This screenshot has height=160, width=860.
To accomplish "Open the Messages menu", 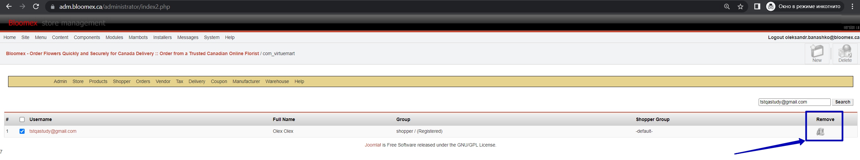I will pyautogui.click(x=188, y=37).
